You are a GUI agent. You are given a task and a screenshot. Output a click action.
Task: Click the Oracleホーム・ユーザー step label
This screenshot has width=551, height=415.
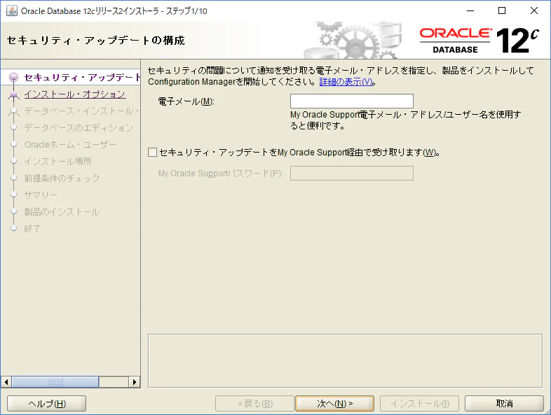click(x=70, y=145)
